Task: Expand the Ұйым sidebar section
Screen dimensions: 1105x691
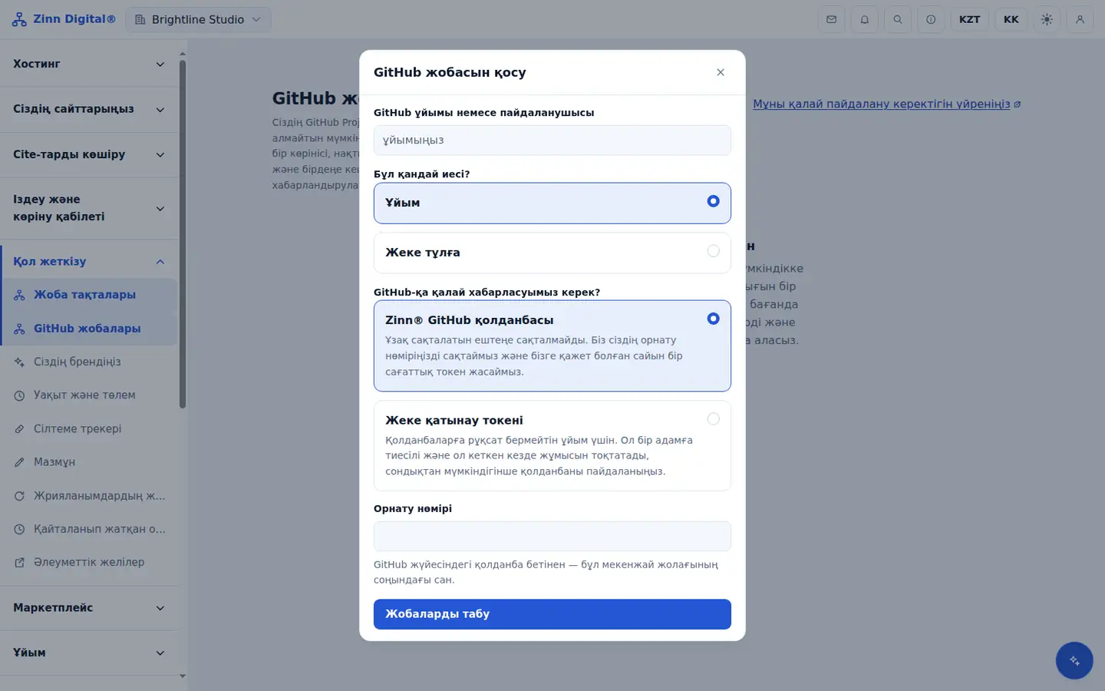Action: [89, 653]
